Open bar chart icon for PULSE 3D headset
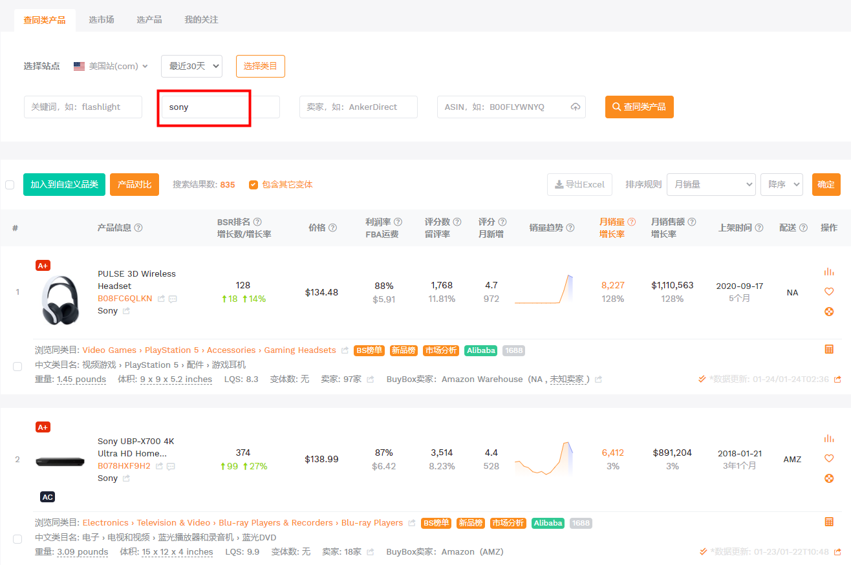This screenshot has width=851, height=565. point(829,272)
